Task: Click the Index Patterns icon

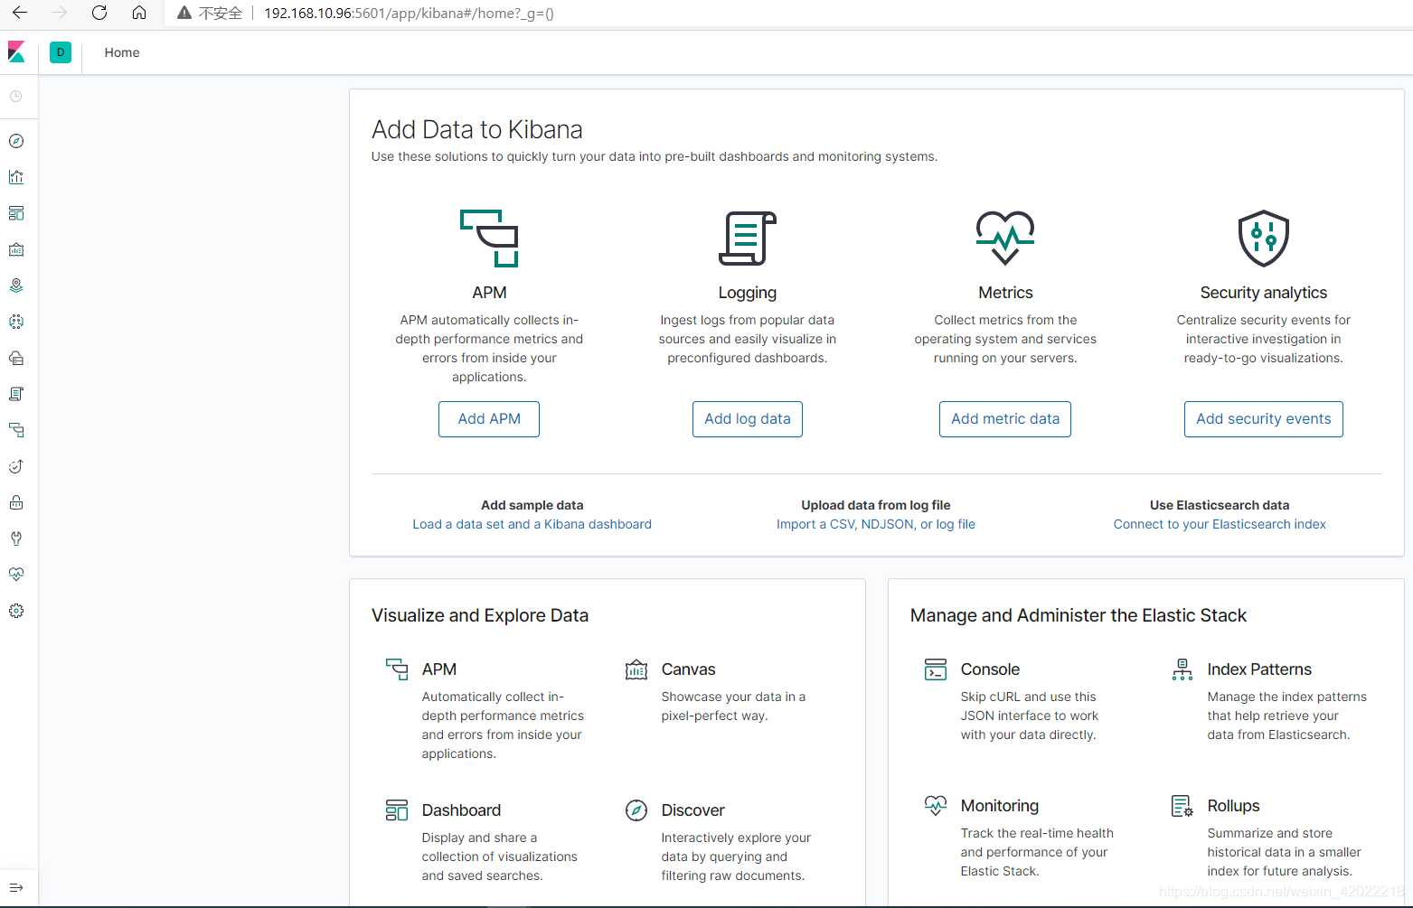Action: click(x=1182, y=669)
